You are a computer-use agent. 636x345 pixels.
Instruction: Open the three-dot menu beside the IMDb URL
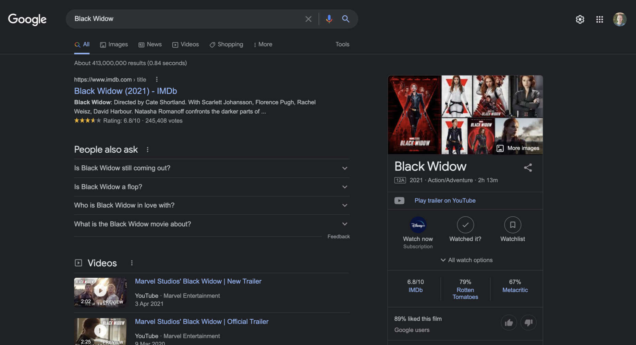coord(157,79)
